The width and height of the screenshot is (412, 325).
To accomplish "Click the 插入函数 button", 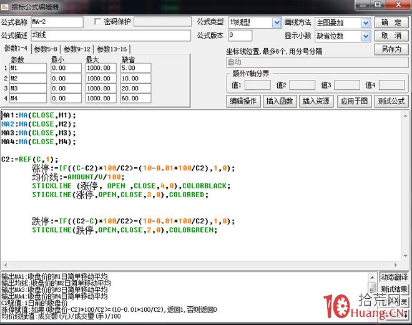I will (279, 101).
